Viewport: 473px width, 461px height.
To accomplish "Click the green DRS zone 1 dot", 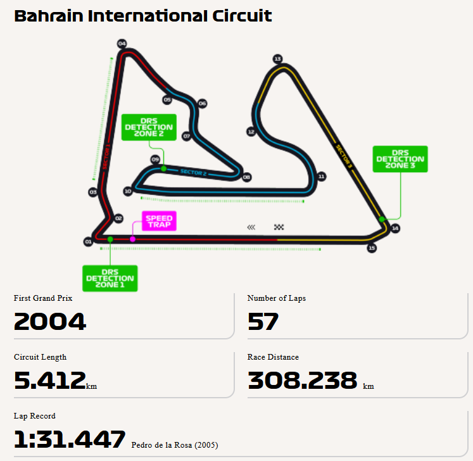I will [x=110, y=239].
